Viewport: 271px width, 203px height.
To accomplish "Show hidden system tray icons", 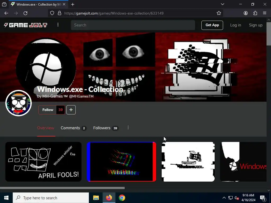I will (224, 198).
